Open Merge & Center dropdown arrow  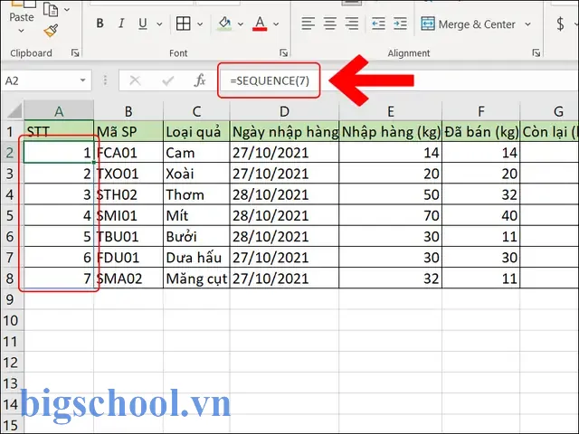point(527,24)
